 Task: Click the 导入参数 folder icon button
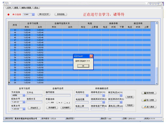[x=149, y=100]
